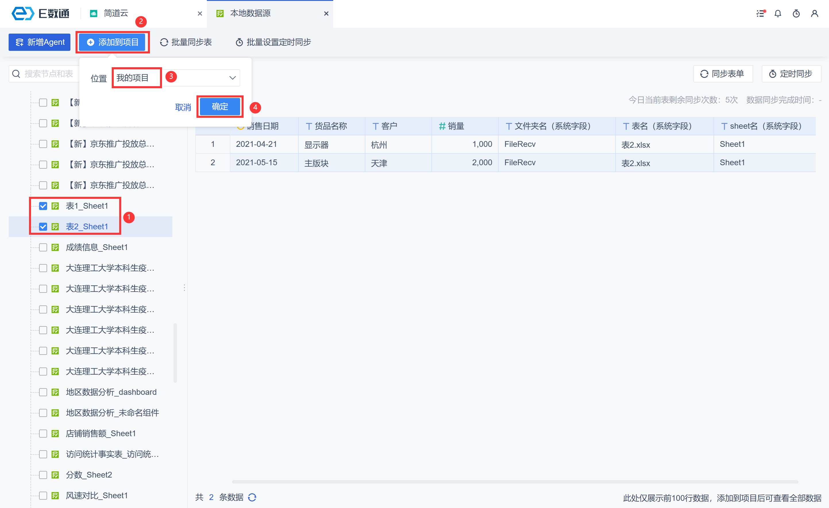Select the 本地数据源 tab
829x508 pixels.
(250, 14)
